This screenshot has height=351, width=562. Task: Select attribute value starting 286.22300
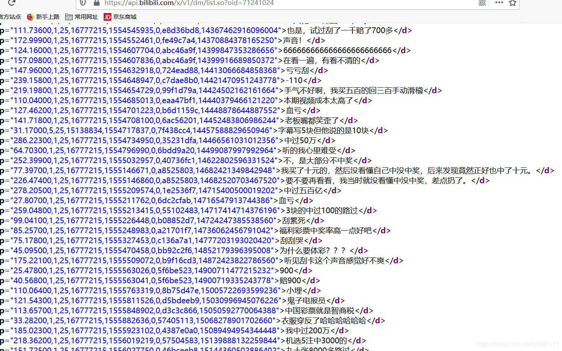point(144,140)
